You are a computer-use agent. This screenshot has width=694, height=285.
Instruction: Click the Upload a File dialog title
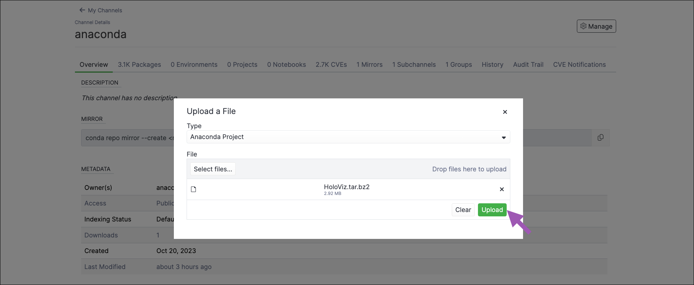pyautogui.click(x=211, y=111)
